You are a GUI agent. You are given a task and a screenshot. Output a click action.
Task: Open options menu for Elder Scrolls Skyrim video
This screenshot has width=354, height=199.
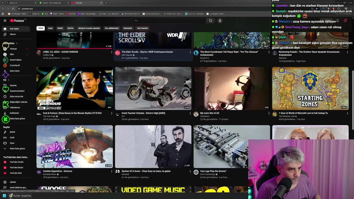coord(190,52)
